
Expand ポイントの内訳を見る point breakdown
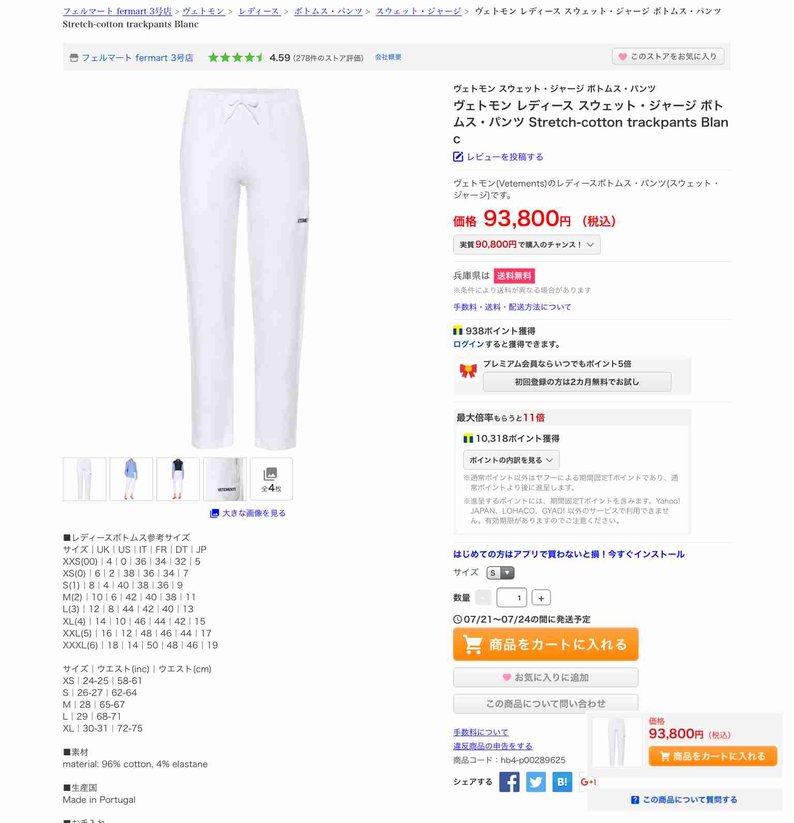point(511,460)
